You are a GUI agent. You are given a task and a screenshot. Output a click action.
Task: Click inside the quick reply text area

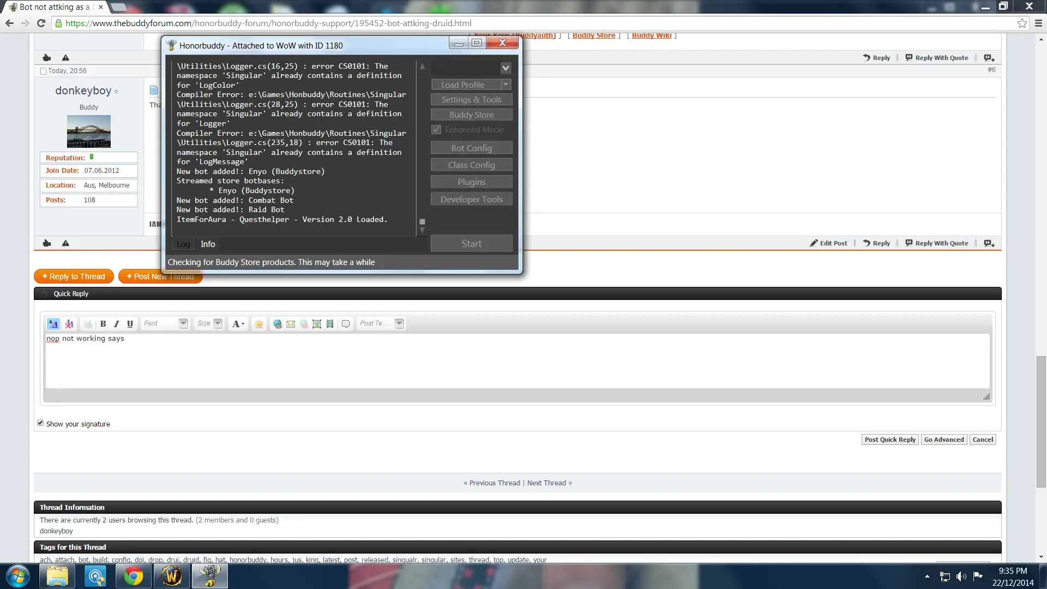point(518,361)
